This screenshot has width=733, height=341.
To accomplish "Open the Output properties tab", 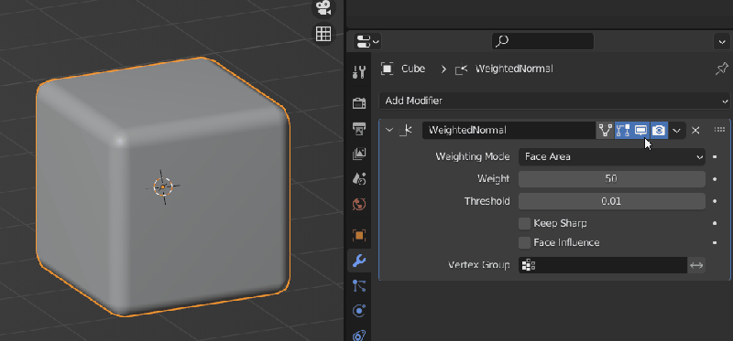I will (359, 128).
